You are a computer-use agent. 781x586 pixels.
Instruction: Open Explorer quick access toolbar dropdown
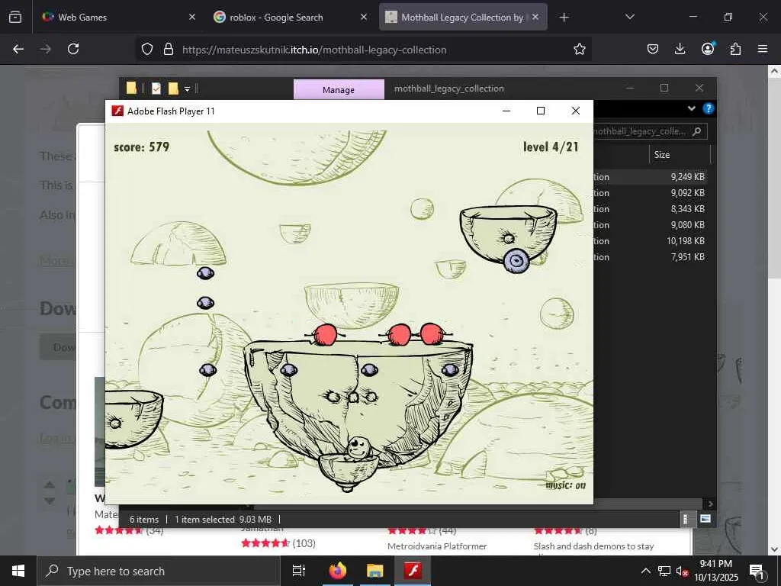tap(188, 89)
